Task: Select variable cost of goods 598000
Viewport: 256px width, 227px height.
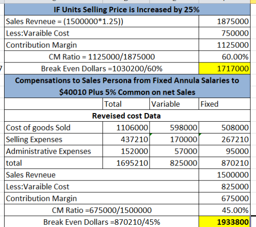Action: coord(174,128)
